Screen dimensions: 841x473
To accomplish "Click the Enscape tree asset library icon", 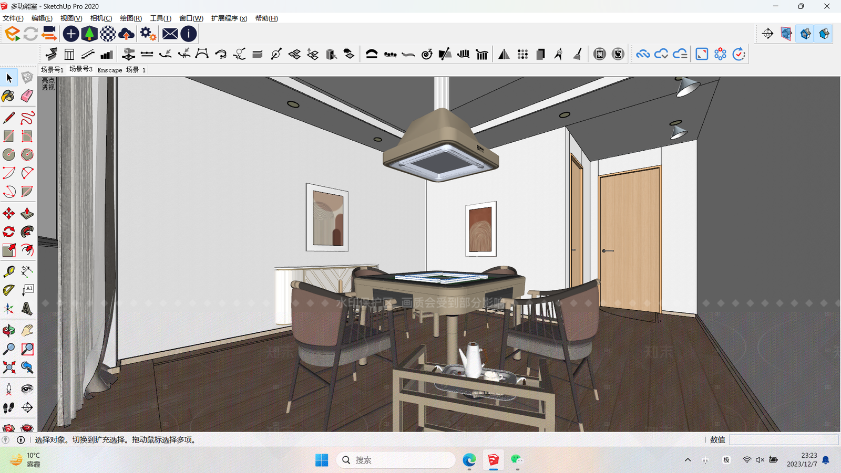I will tap(89, 34).
